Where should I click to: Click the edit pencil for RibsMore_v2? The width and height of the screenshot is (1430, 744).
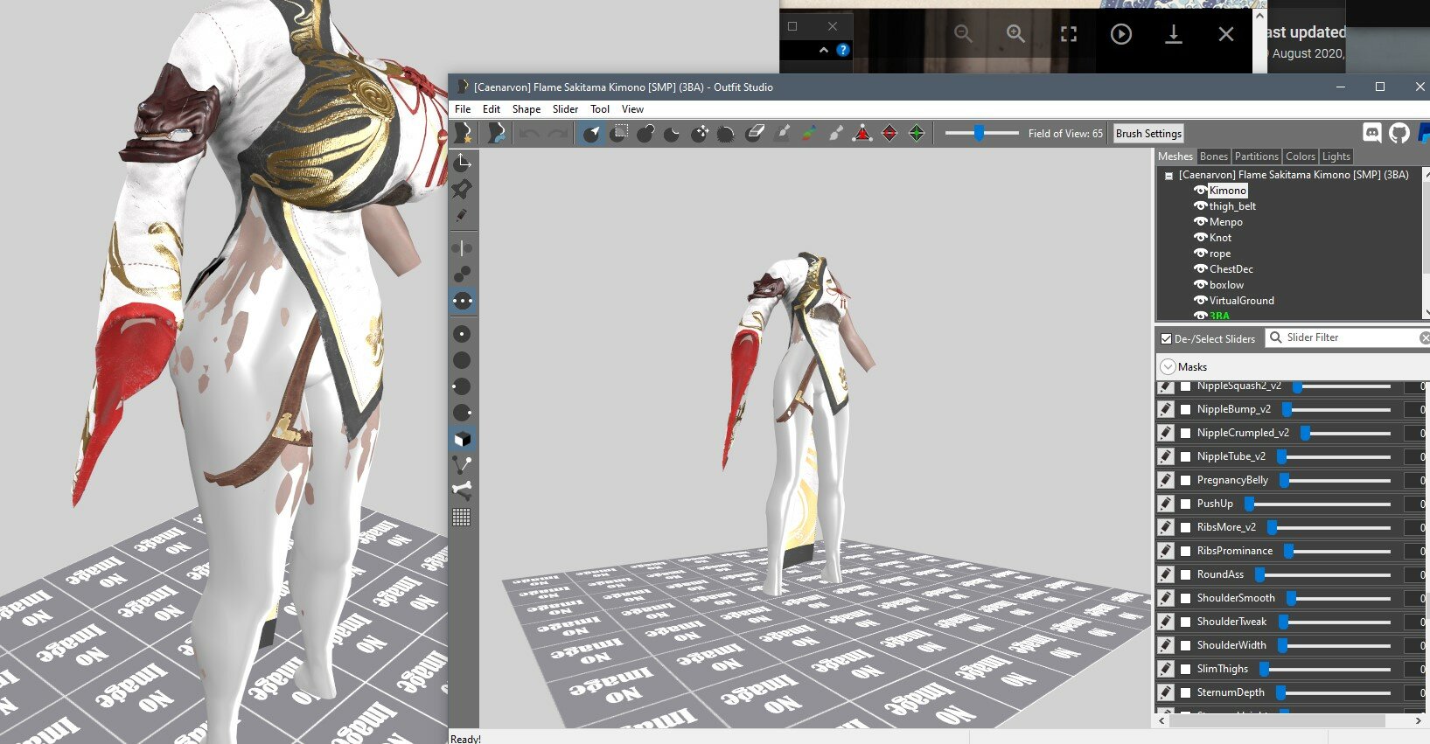point(1166,527)
